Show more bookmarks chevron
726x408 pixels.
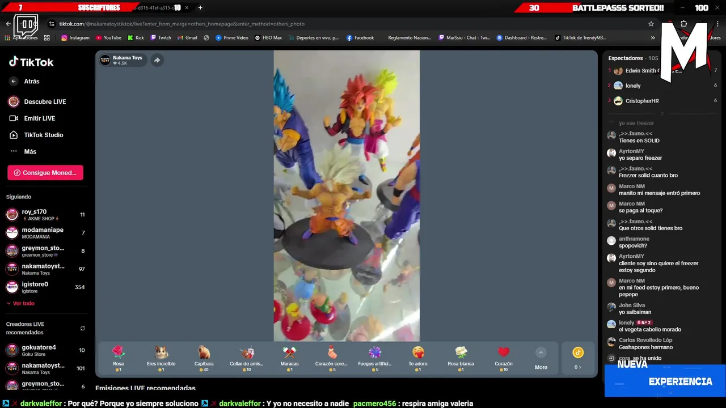tap(653, 38)
